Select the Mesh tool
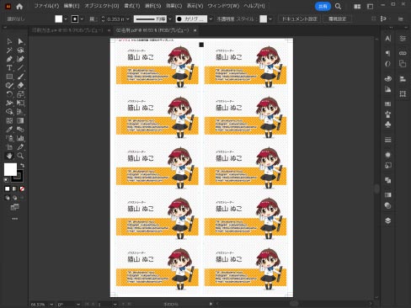Image resolution: width=411 pixels, height=308 pixels. pyautogui.click(x=9, y=120)
